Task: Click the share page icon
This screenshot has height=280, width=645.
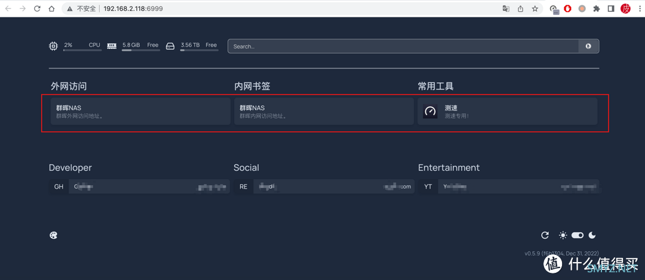Action: click(520, 8)
